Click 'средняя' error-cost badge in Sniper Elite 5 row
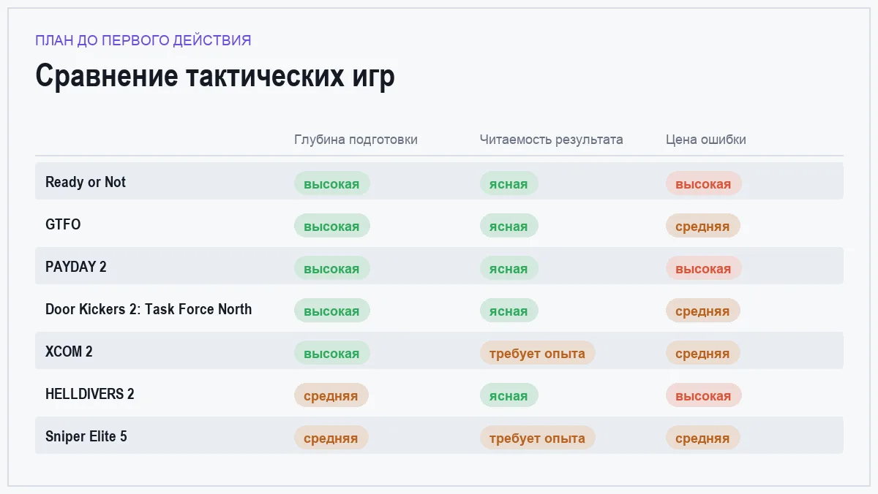This screenshot has height=494, width=878. click(x=703, y=438)
